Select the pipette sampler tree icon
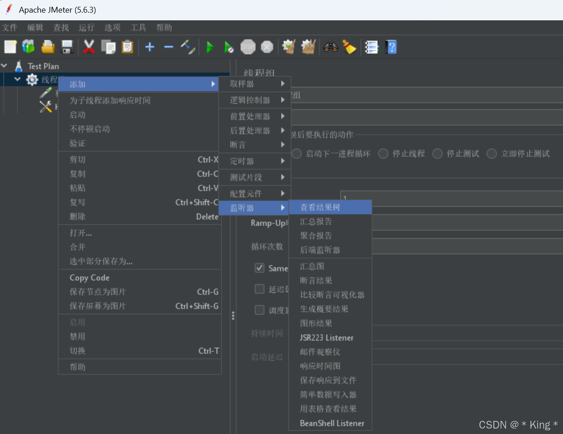This screenshot has width=563, height=434. 46,93
